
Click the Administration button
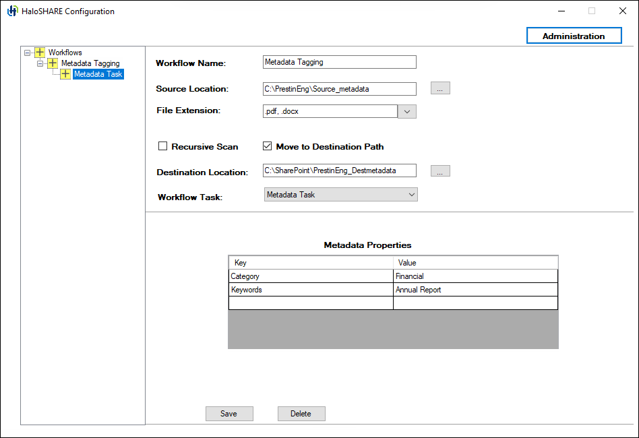(574, 35)
